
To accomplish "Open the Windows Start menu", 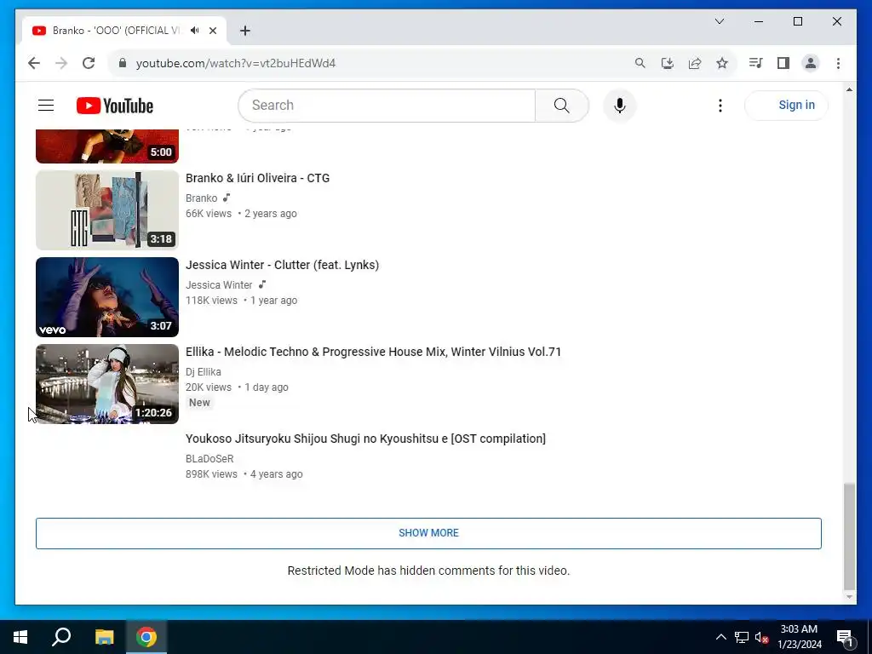I will [20, 637].
